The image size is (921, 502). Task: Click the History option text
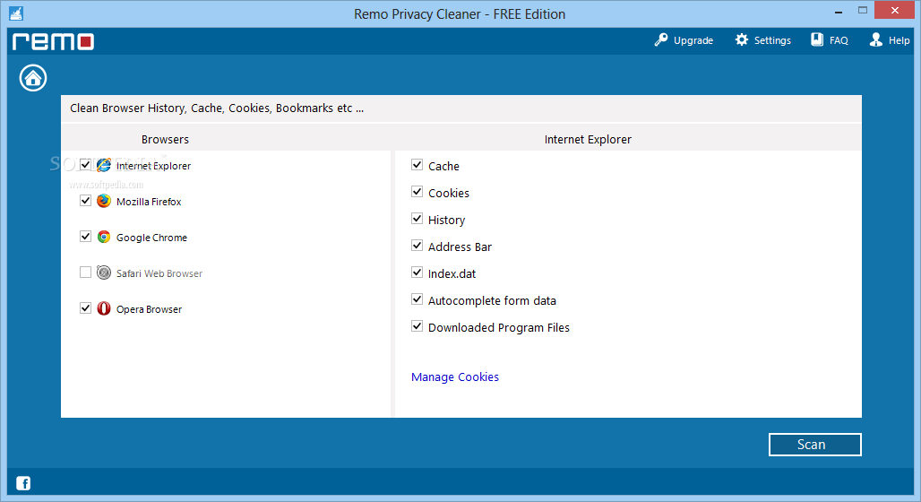pos(446,221)
